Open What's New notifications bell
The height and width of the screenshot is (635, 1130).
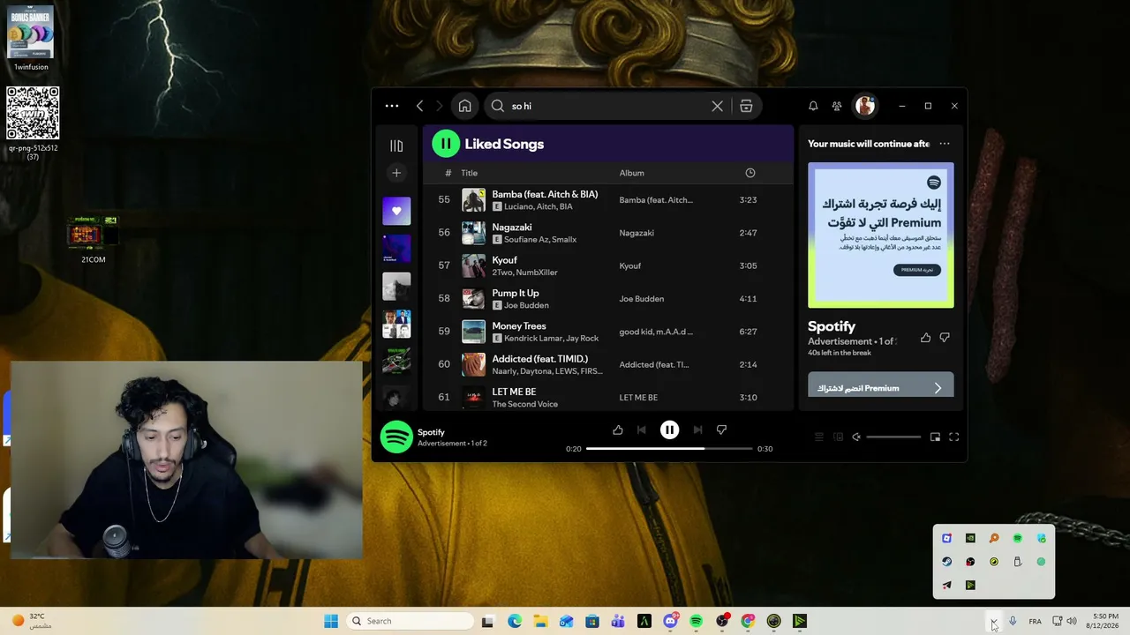point(813,106)
